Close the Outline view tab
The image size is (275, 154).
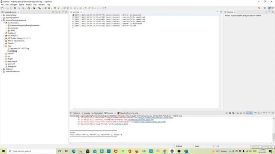(235, 12)
